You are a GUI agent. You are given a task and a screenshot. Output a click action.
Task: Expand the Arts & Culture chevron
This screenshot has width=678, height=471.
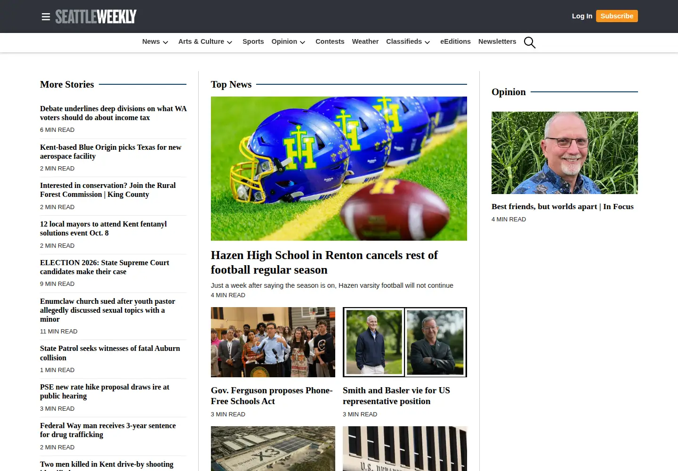pyautogui.click(x=230, y=42)
